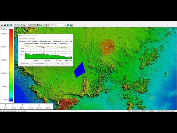Viewport: 177px width, 133px height.
Task: Select the Feature Info tool icon
Action: point(38,25)
